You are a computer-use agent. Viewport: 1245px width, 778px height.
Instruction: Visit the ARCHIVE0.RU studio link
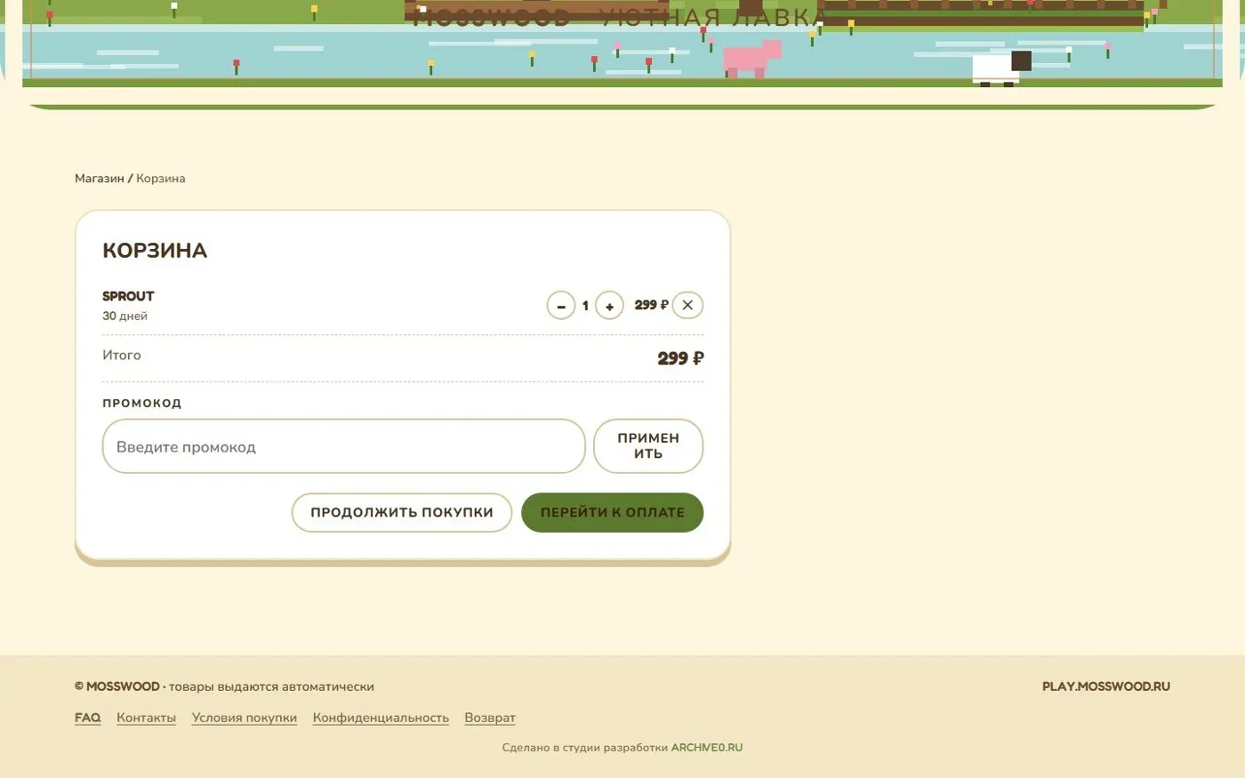tap(707, 748)
